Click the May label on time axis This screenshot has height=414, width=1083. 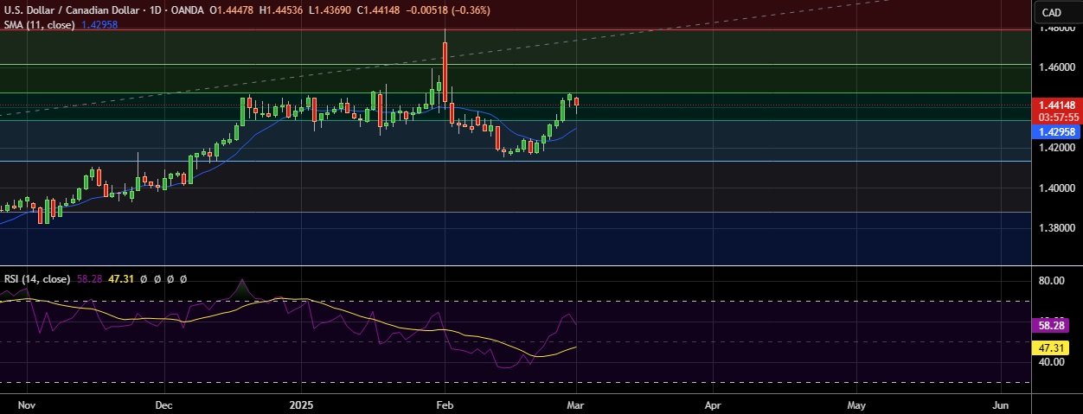[856, 404]
